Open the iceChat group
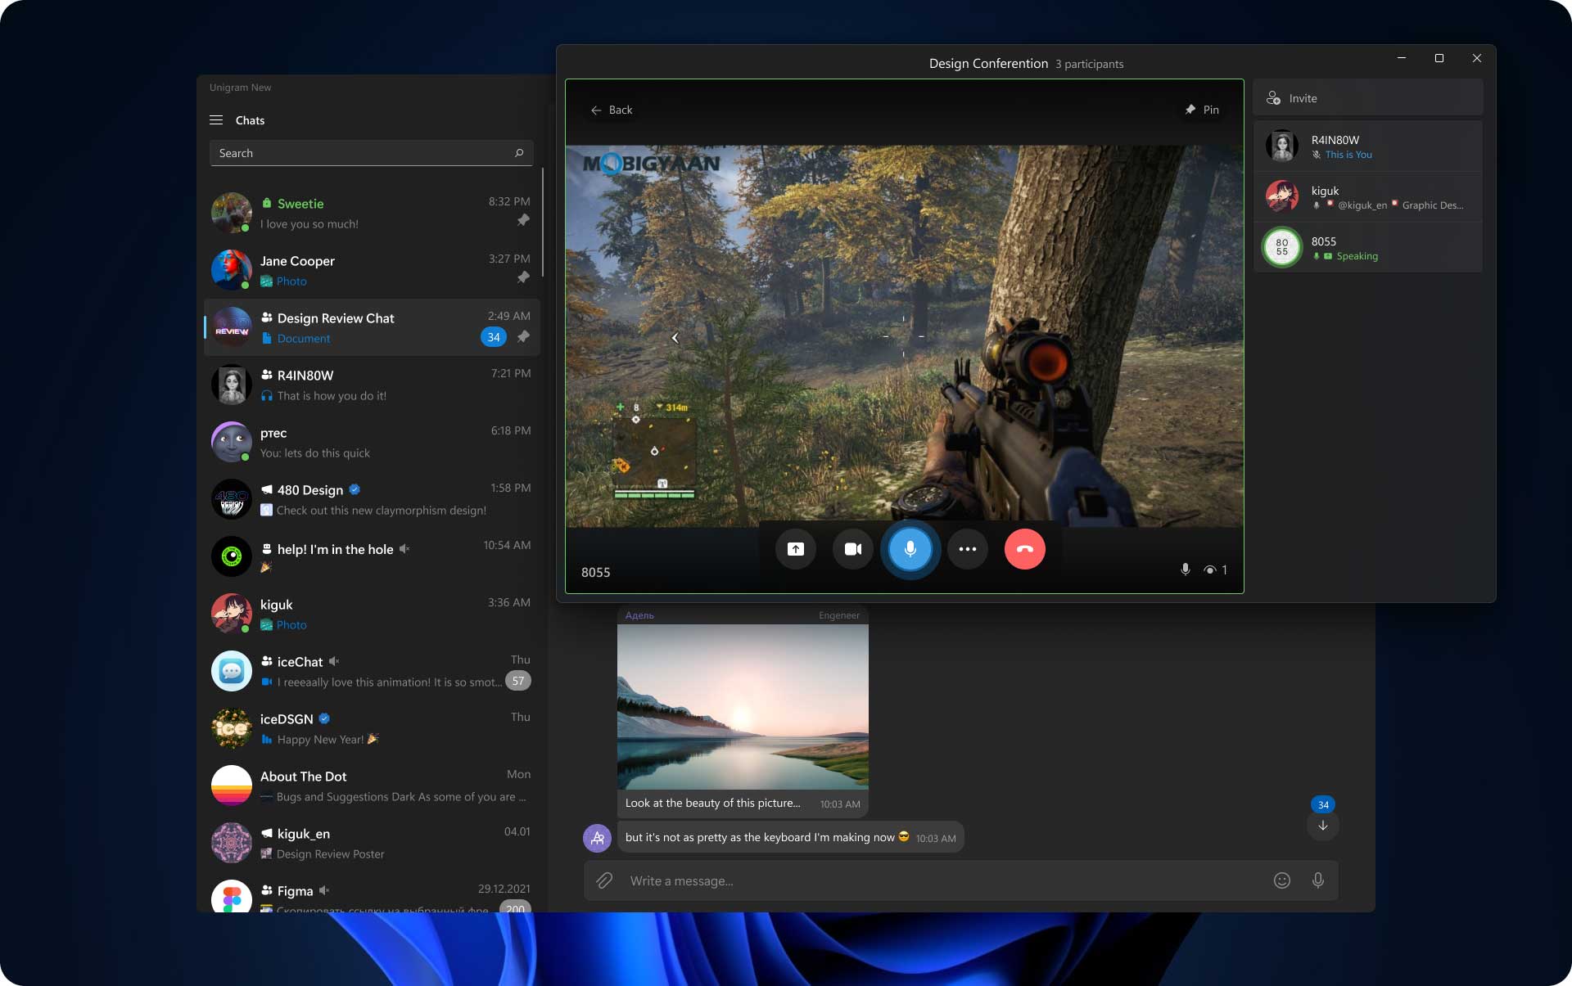The image size is (1572, 986). click(372, 671)
